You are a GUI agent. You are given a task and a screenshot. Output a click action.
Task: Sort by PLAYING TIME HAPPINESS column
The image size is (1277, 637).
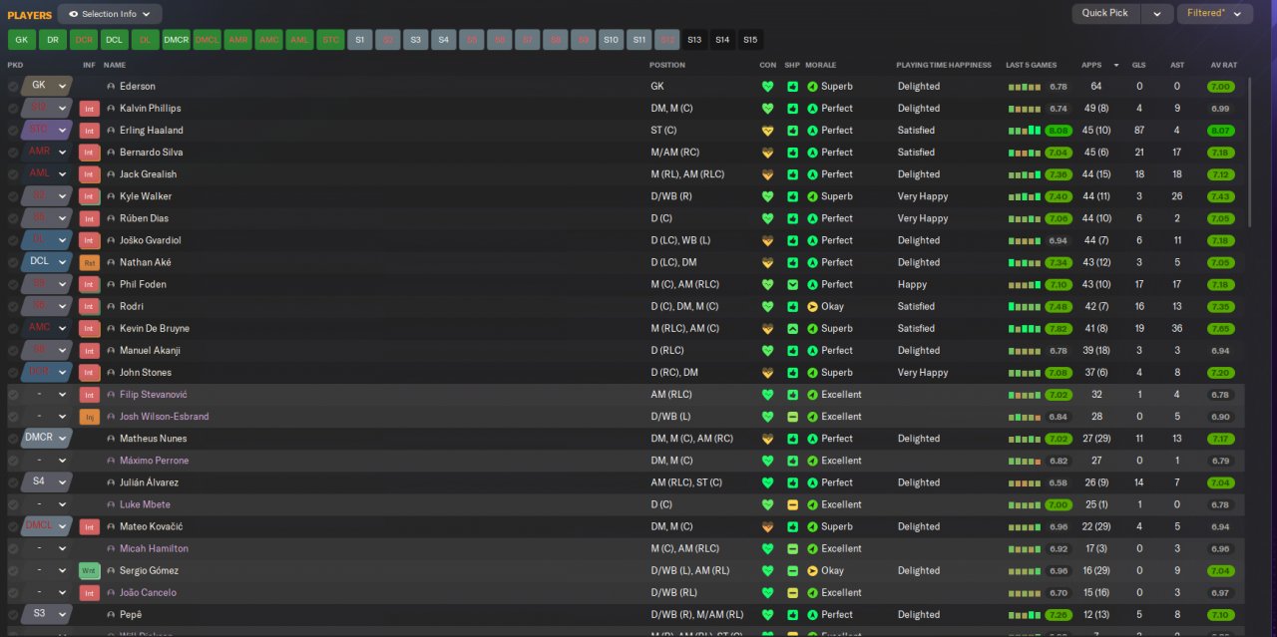point(944,65)
